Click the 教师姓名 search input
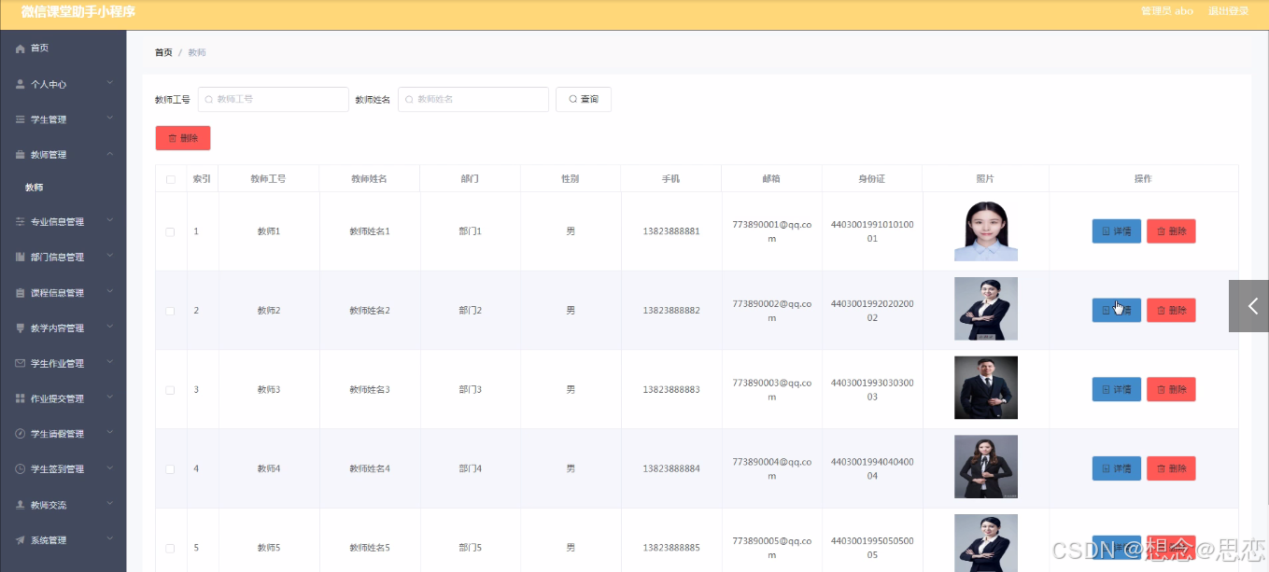The height and width of the screenshot is (572, 1269). tap(473, 99)
